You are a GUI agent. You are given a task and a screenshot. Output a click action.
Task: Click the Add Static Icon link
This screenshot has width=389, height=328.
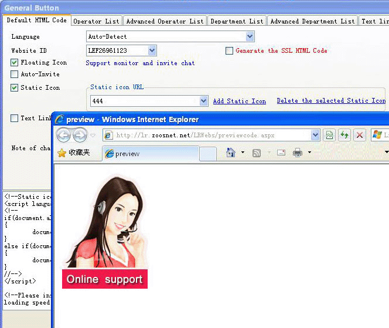(x=240, y=101)
